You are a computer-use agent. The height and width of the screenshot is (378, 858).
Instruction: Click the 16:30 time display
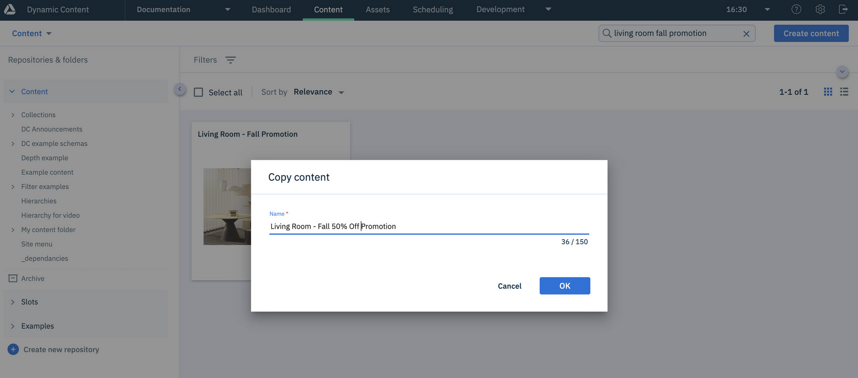coord(736,10)
